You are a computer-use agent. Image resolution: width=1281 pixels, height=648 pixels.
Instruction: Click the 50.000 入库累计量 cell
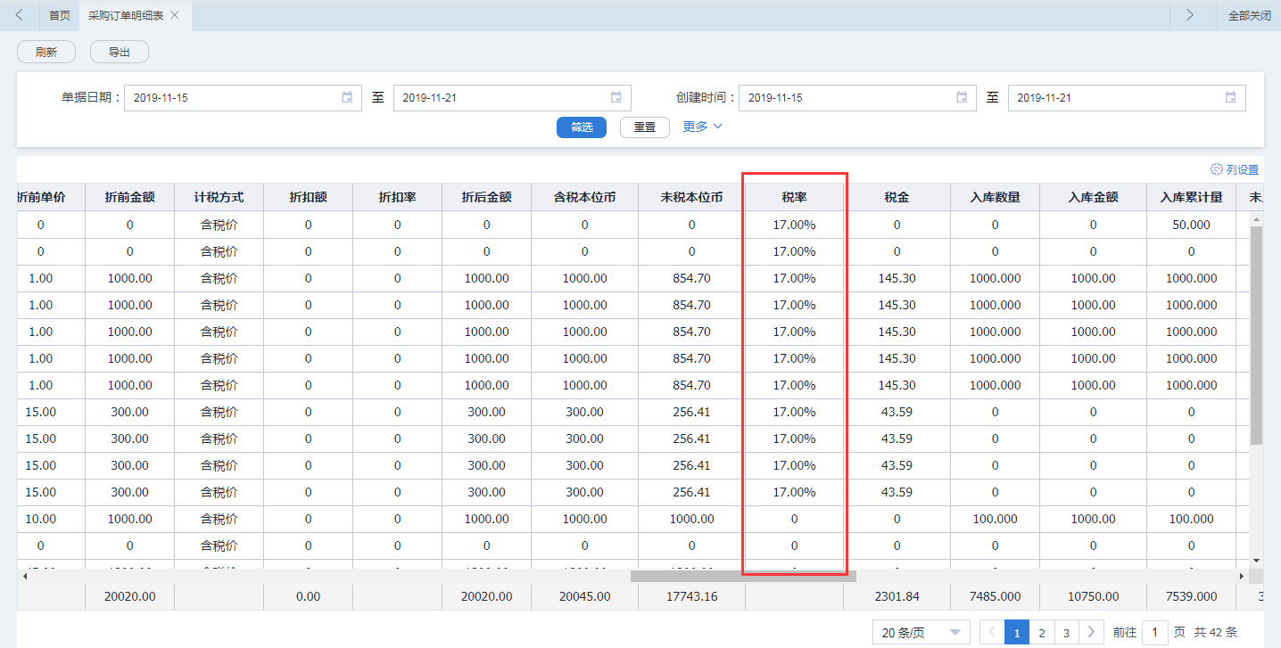tap(1192, 225)
